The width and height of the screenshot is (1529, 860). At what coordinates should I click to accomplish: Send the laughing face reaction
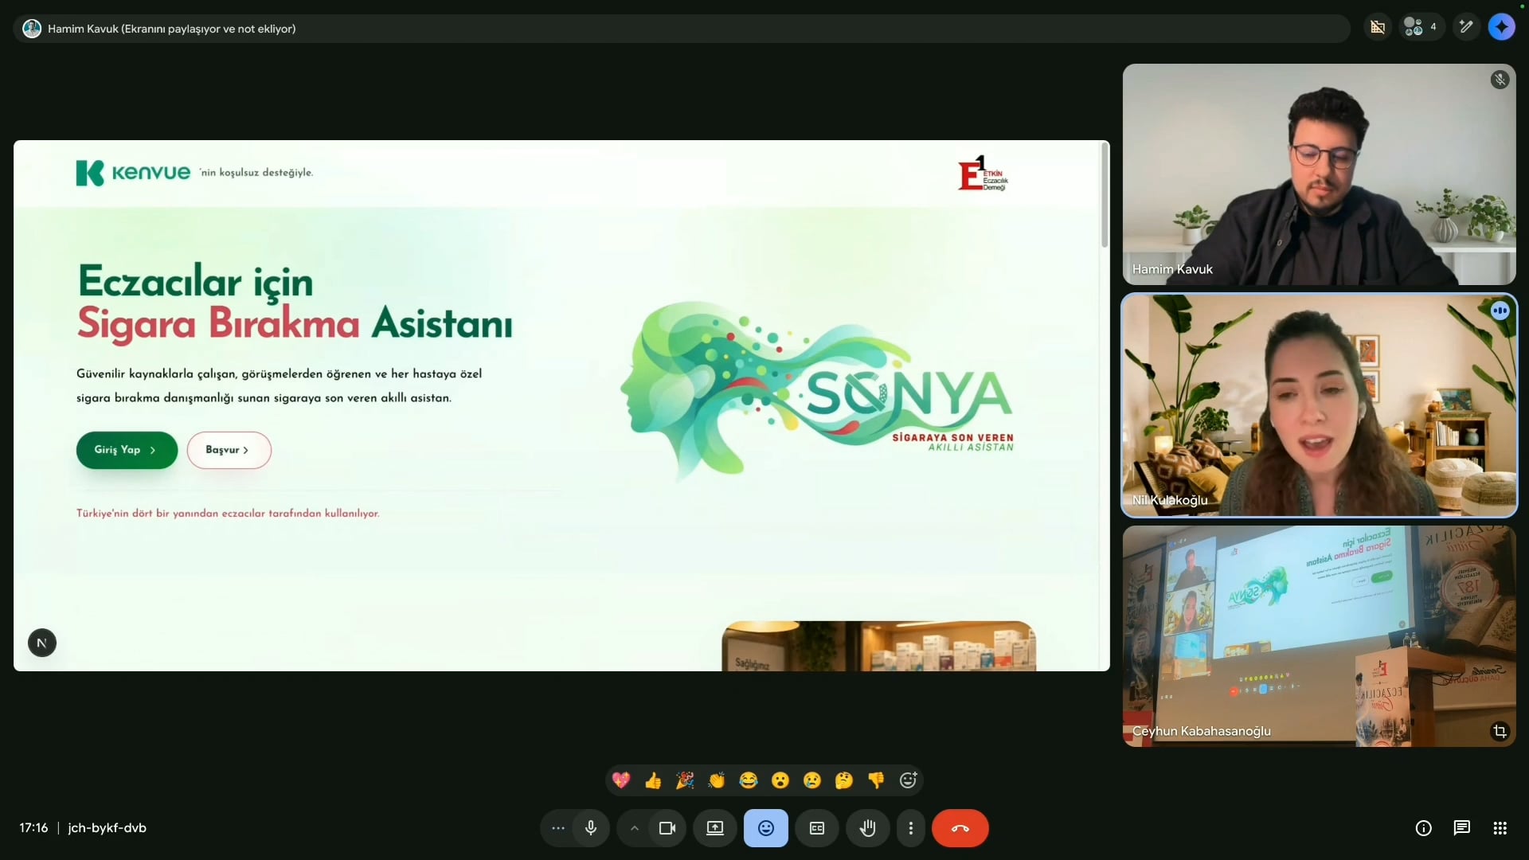tap(749, 780)
